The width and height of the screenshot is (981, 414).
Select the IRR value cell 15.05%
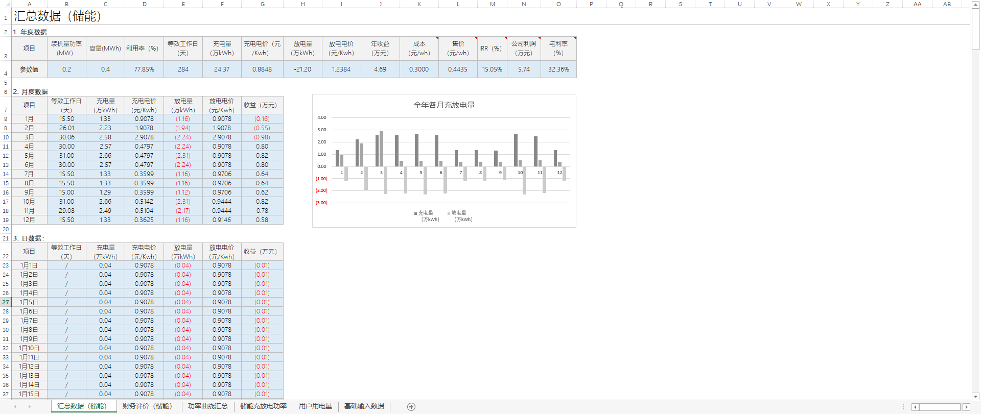coord(492,69)
